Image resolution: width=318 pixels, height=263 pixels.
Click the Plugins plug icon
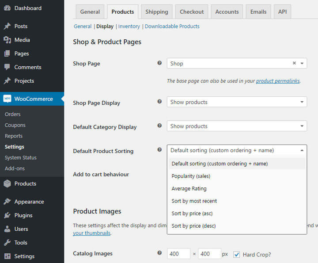(8, 215)
